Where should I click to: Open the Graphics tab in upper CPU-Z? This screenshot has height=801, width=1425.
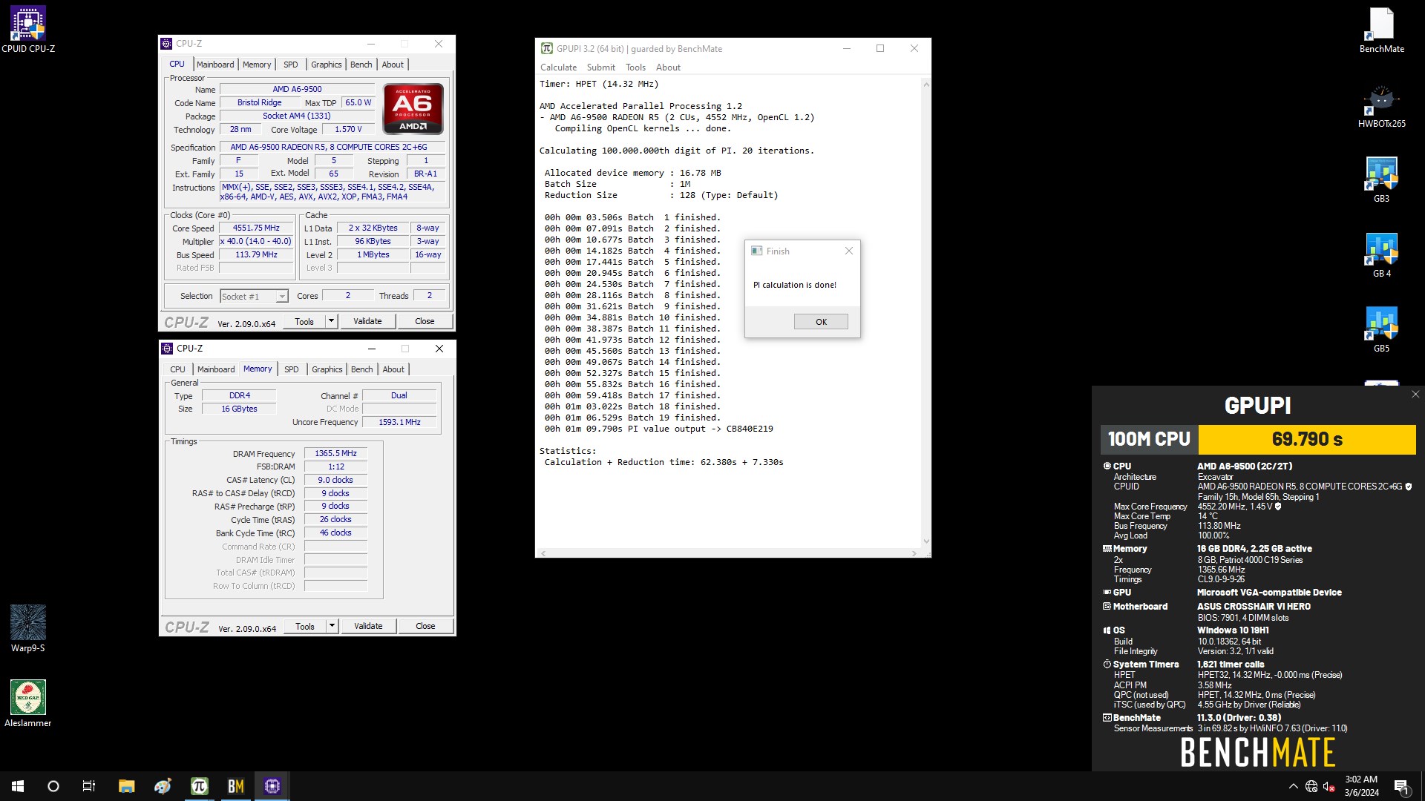coord(327,65)
